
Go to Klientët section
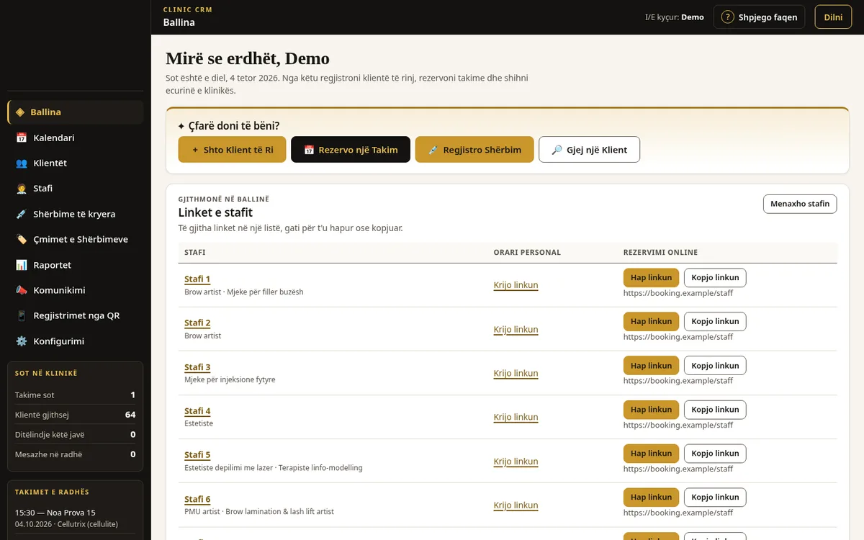tap(76, 163)
